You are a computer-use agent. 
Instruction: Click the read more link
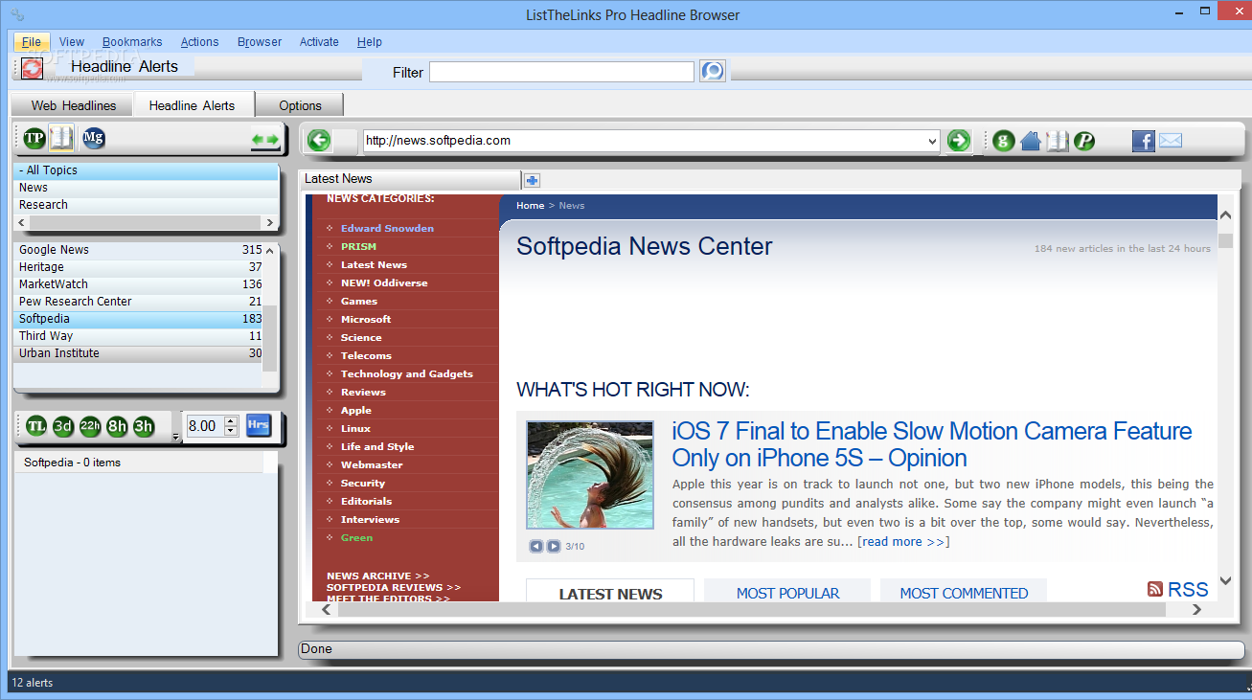point(903,542)
